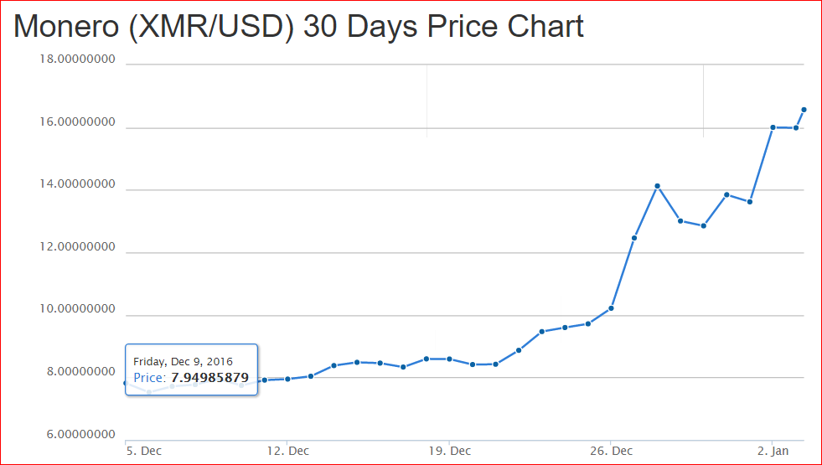Click the data point near 12.50 on the steep rise
The image size is (822, 465).
pyautogui.click(x=633, y=238)
